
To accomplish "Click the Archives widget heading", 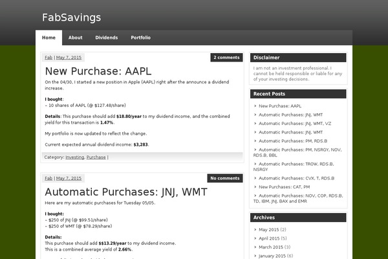I will tap(298, 218).
